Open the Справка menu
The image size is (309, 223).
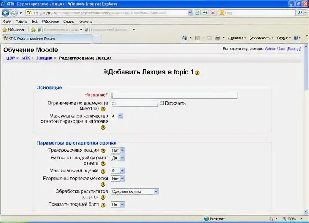pyautogui.click(x=85, y=21)
